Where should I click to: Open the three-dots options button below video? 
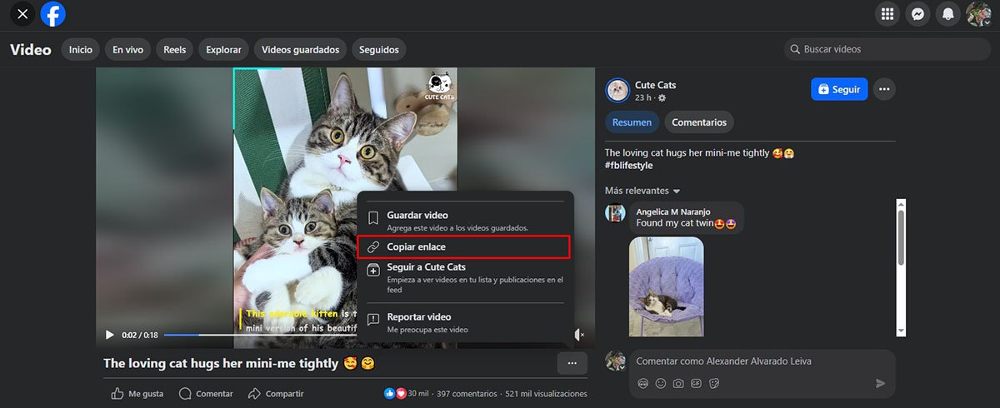pos(572,364)
